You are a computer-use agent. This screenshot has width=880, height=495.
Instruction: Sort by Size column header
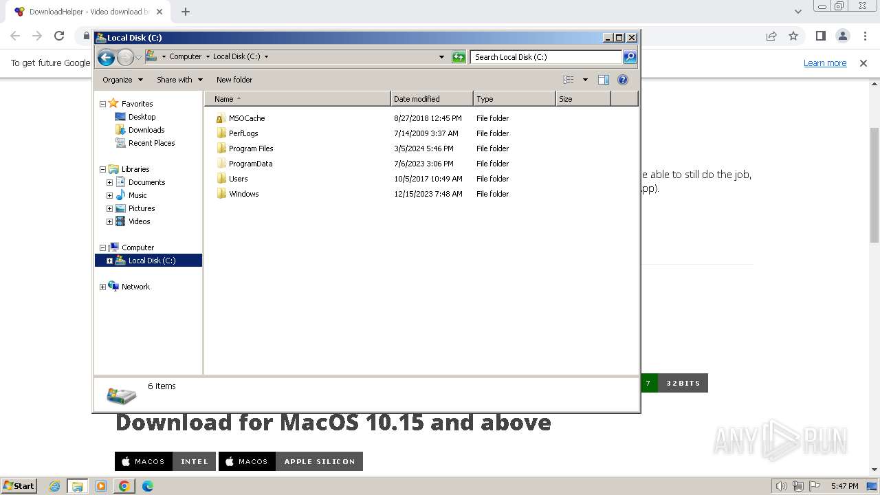tap(583, 99)
